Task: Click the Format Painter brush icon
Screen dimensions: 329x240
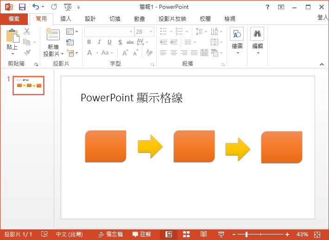Action: [27, 52]
